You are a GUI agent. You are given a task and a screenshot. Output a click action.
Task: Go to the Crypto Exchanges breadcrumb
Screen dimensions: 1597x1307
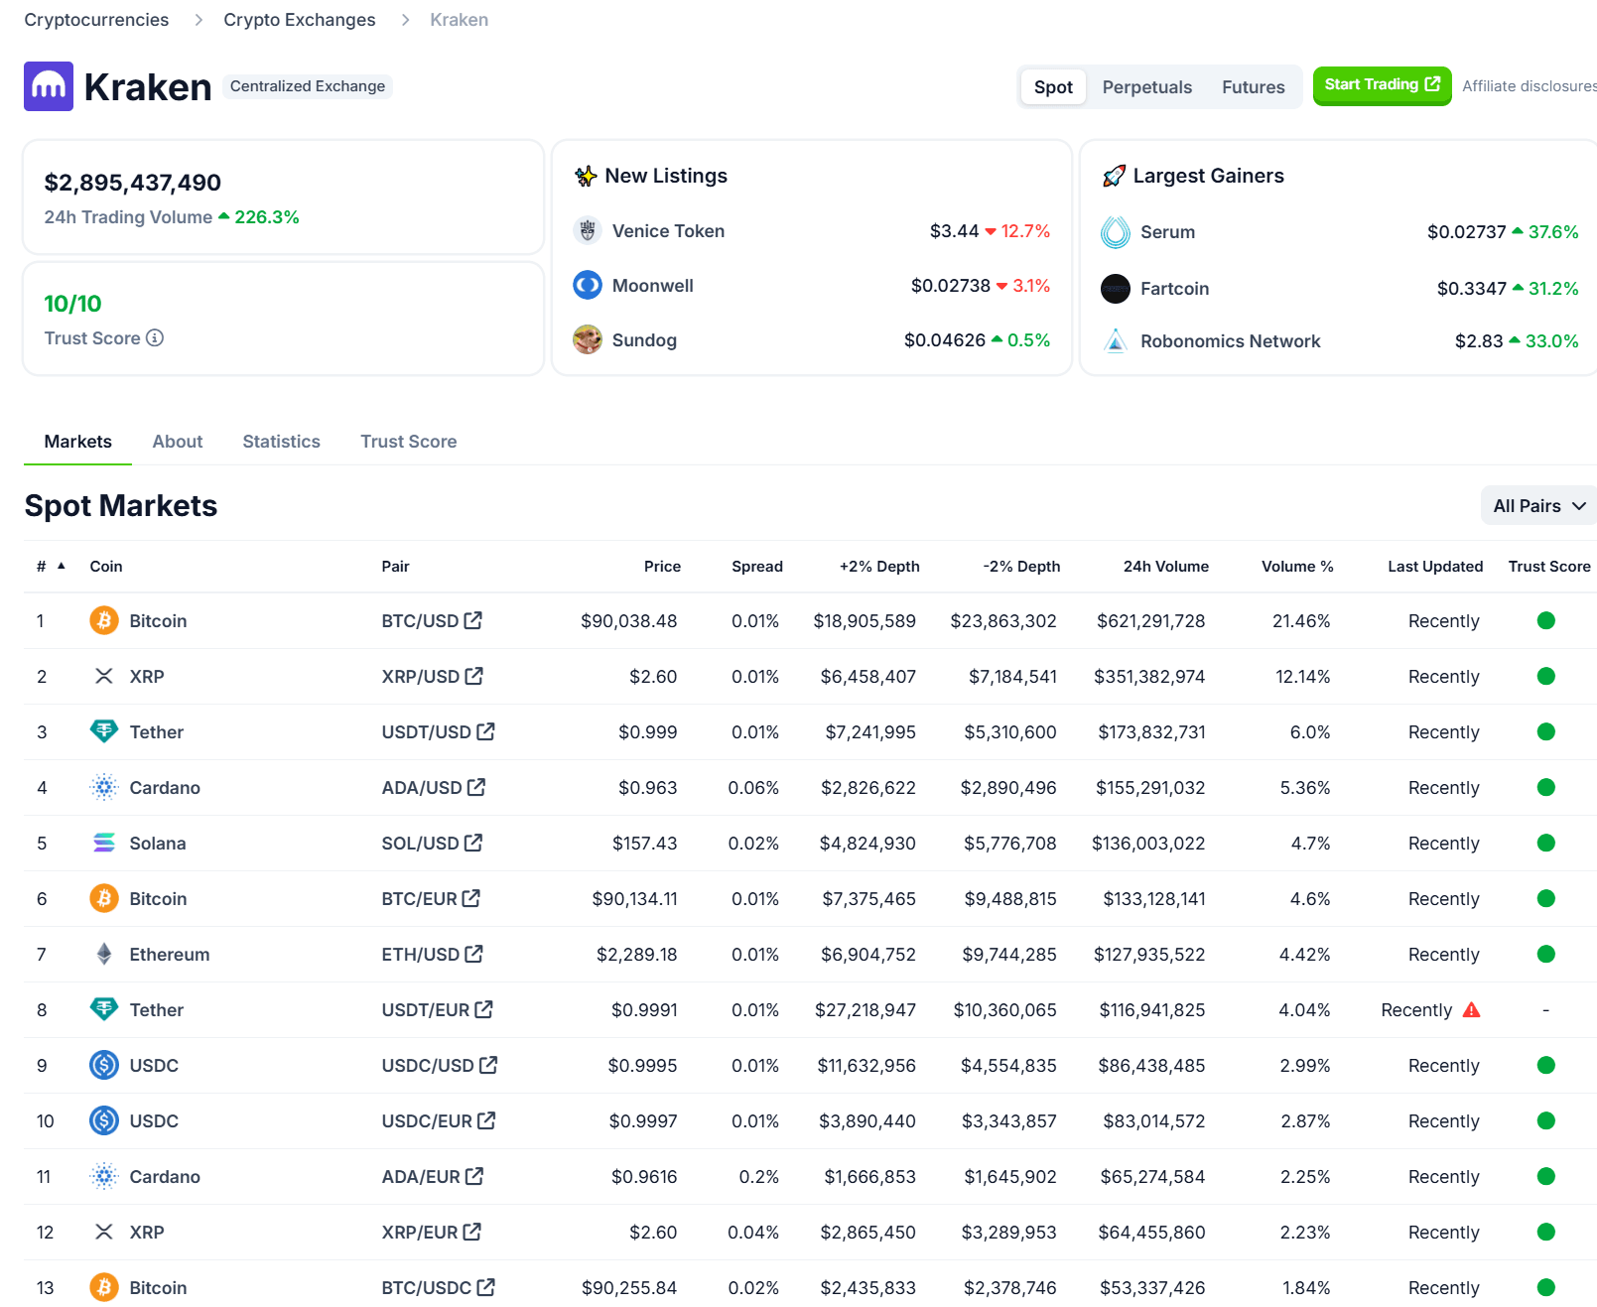300,20
